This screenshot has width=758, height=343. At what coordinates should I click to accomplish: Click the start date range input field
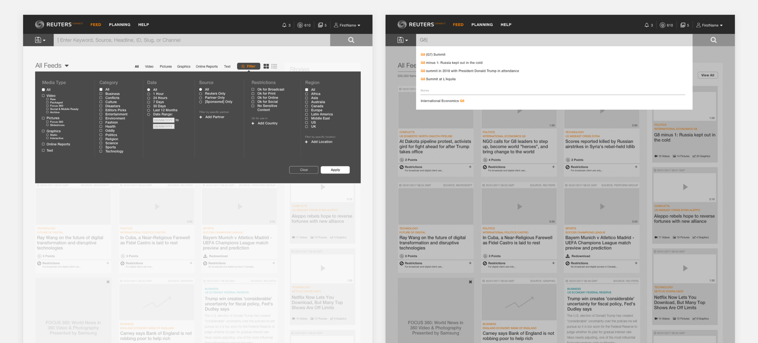[163, 120]
